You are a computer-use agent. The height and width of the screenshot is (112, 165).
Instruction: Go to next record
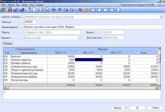(x=106, y=10)
